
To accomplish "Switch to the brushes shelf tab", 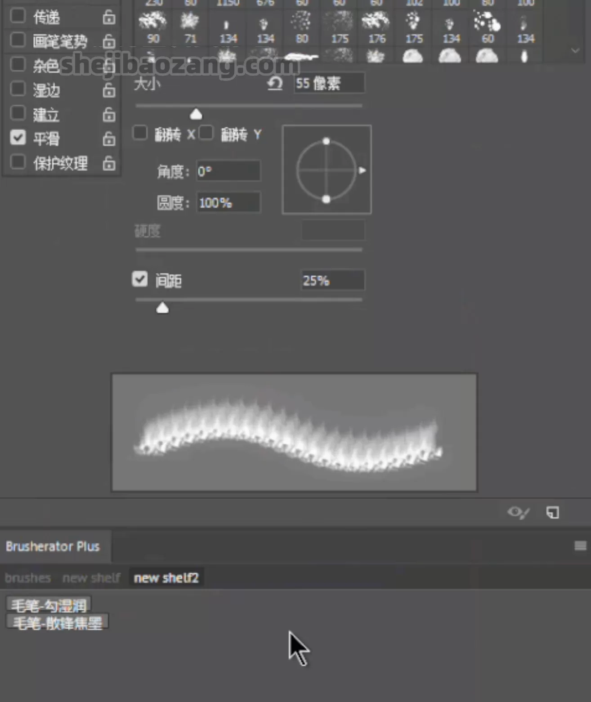I will pos(28,578).
